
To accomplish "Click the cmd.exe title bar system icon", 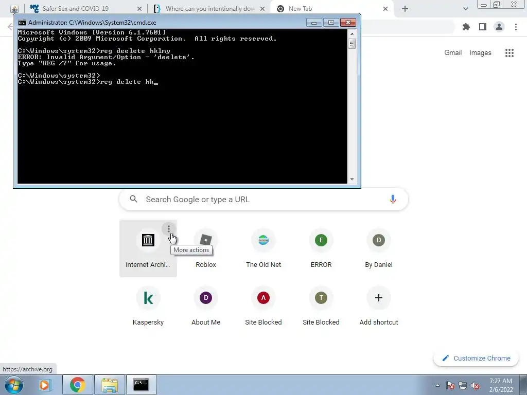I will (22, 23).
